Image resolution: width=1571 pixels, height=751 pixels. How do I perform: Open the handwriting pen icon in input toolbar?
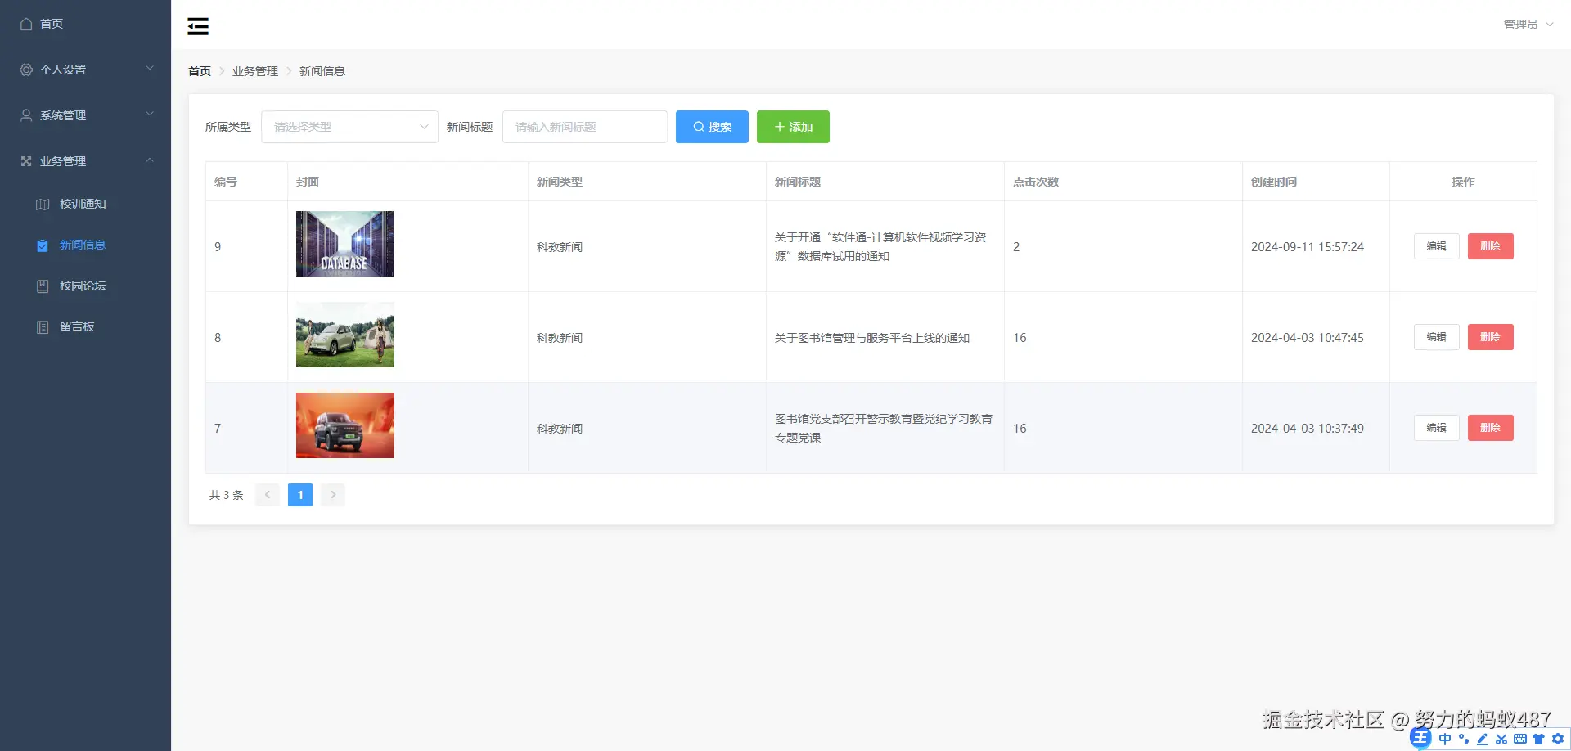click(1482, 740)
